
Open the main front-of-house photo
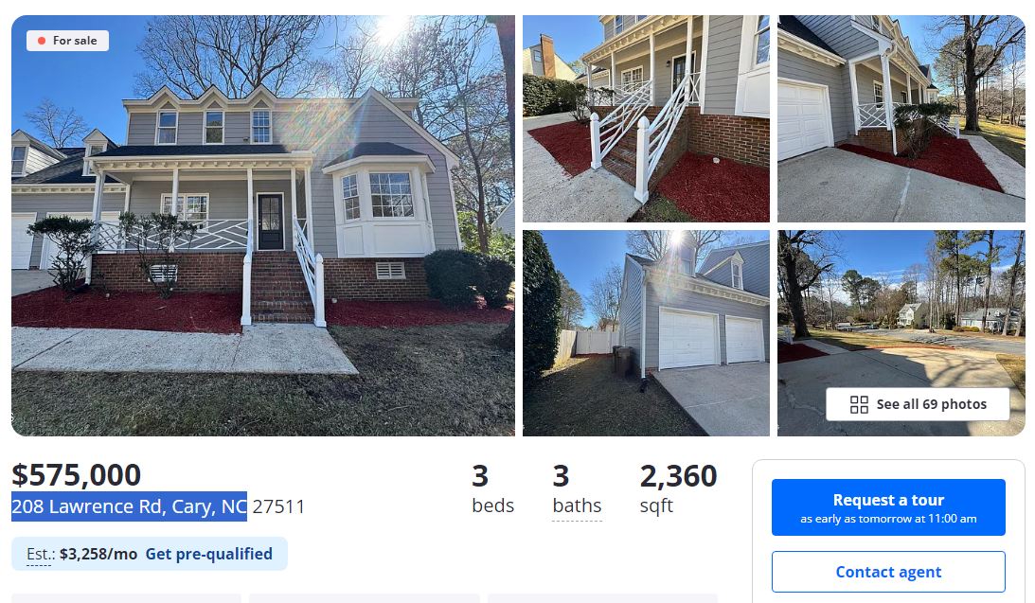[262, 225]
